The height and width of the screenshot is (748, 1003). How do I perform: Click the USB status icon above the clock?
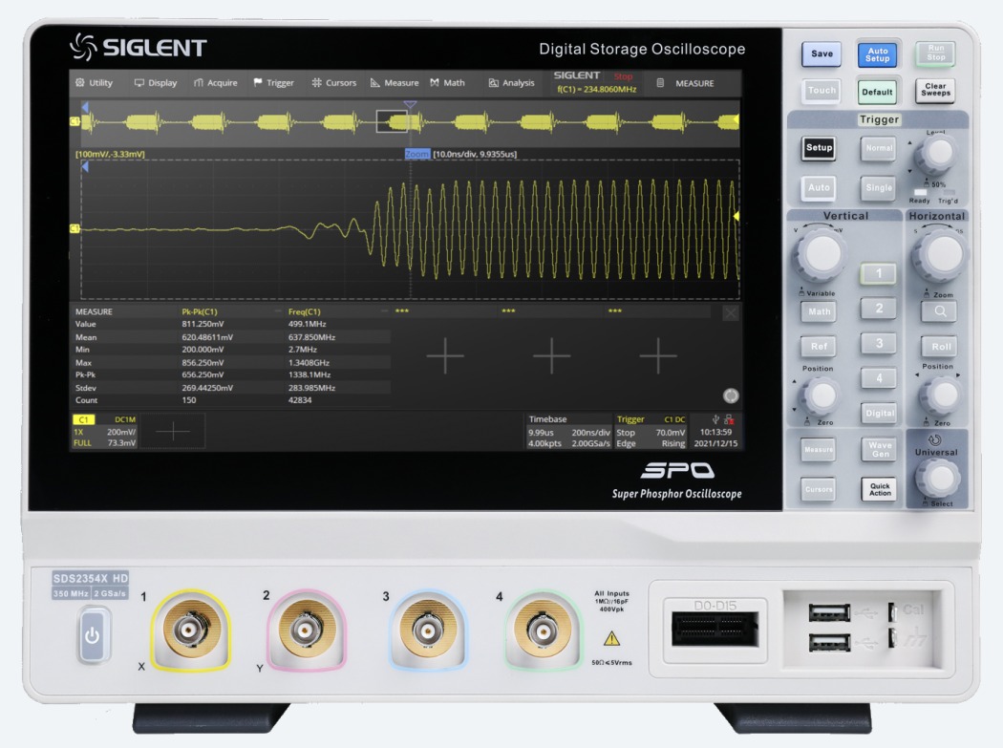(715, 419)
